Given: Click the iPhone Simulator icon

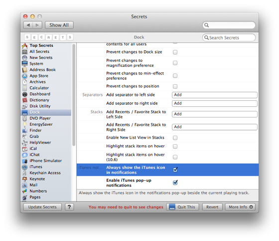Looking at the screenshot, I should click(25, 161).
